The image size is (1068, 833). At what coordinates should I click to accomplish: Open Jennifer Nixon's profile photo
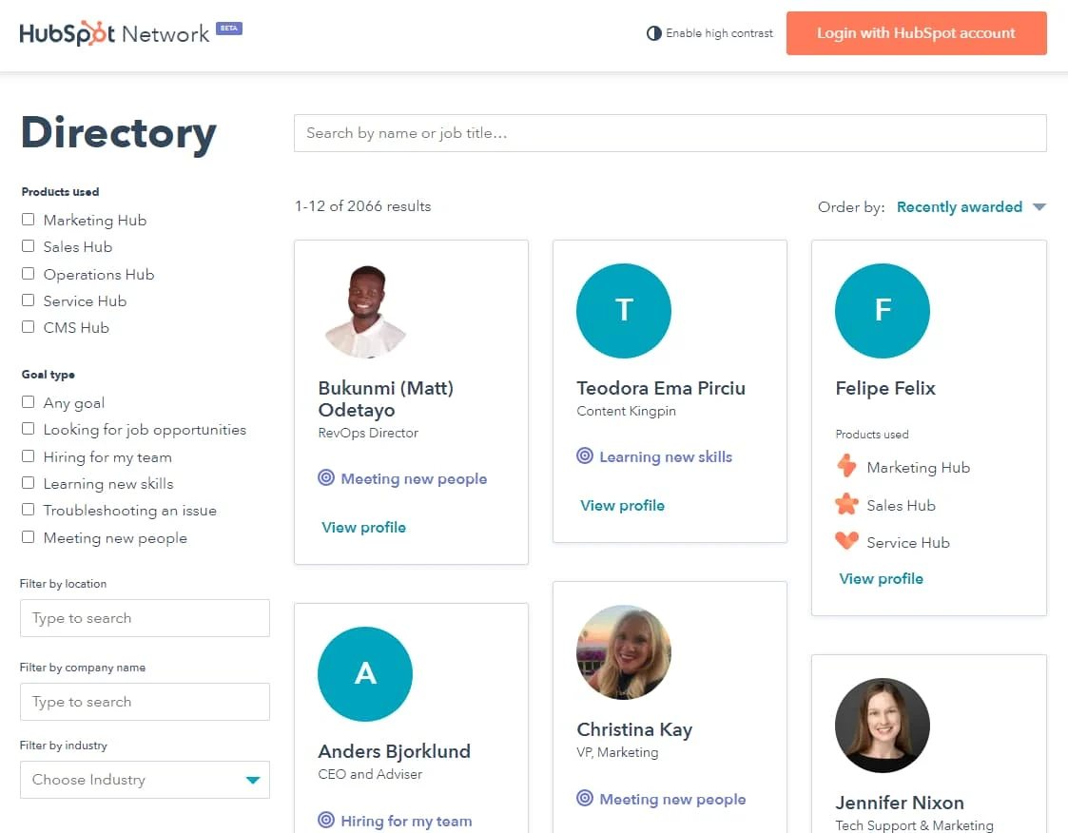coord(883,726)
